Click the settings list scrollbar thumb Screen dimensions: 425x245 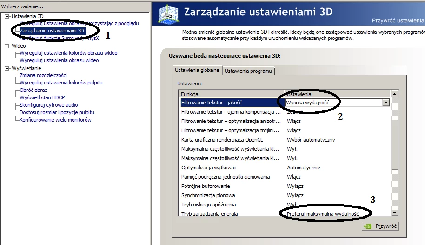394,145
